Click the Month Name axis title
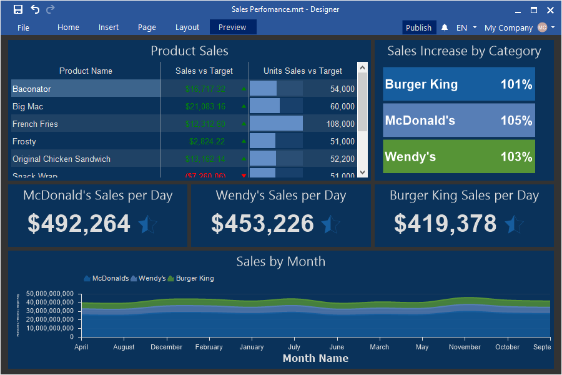562x375 pixels. [x=315, y=358]
